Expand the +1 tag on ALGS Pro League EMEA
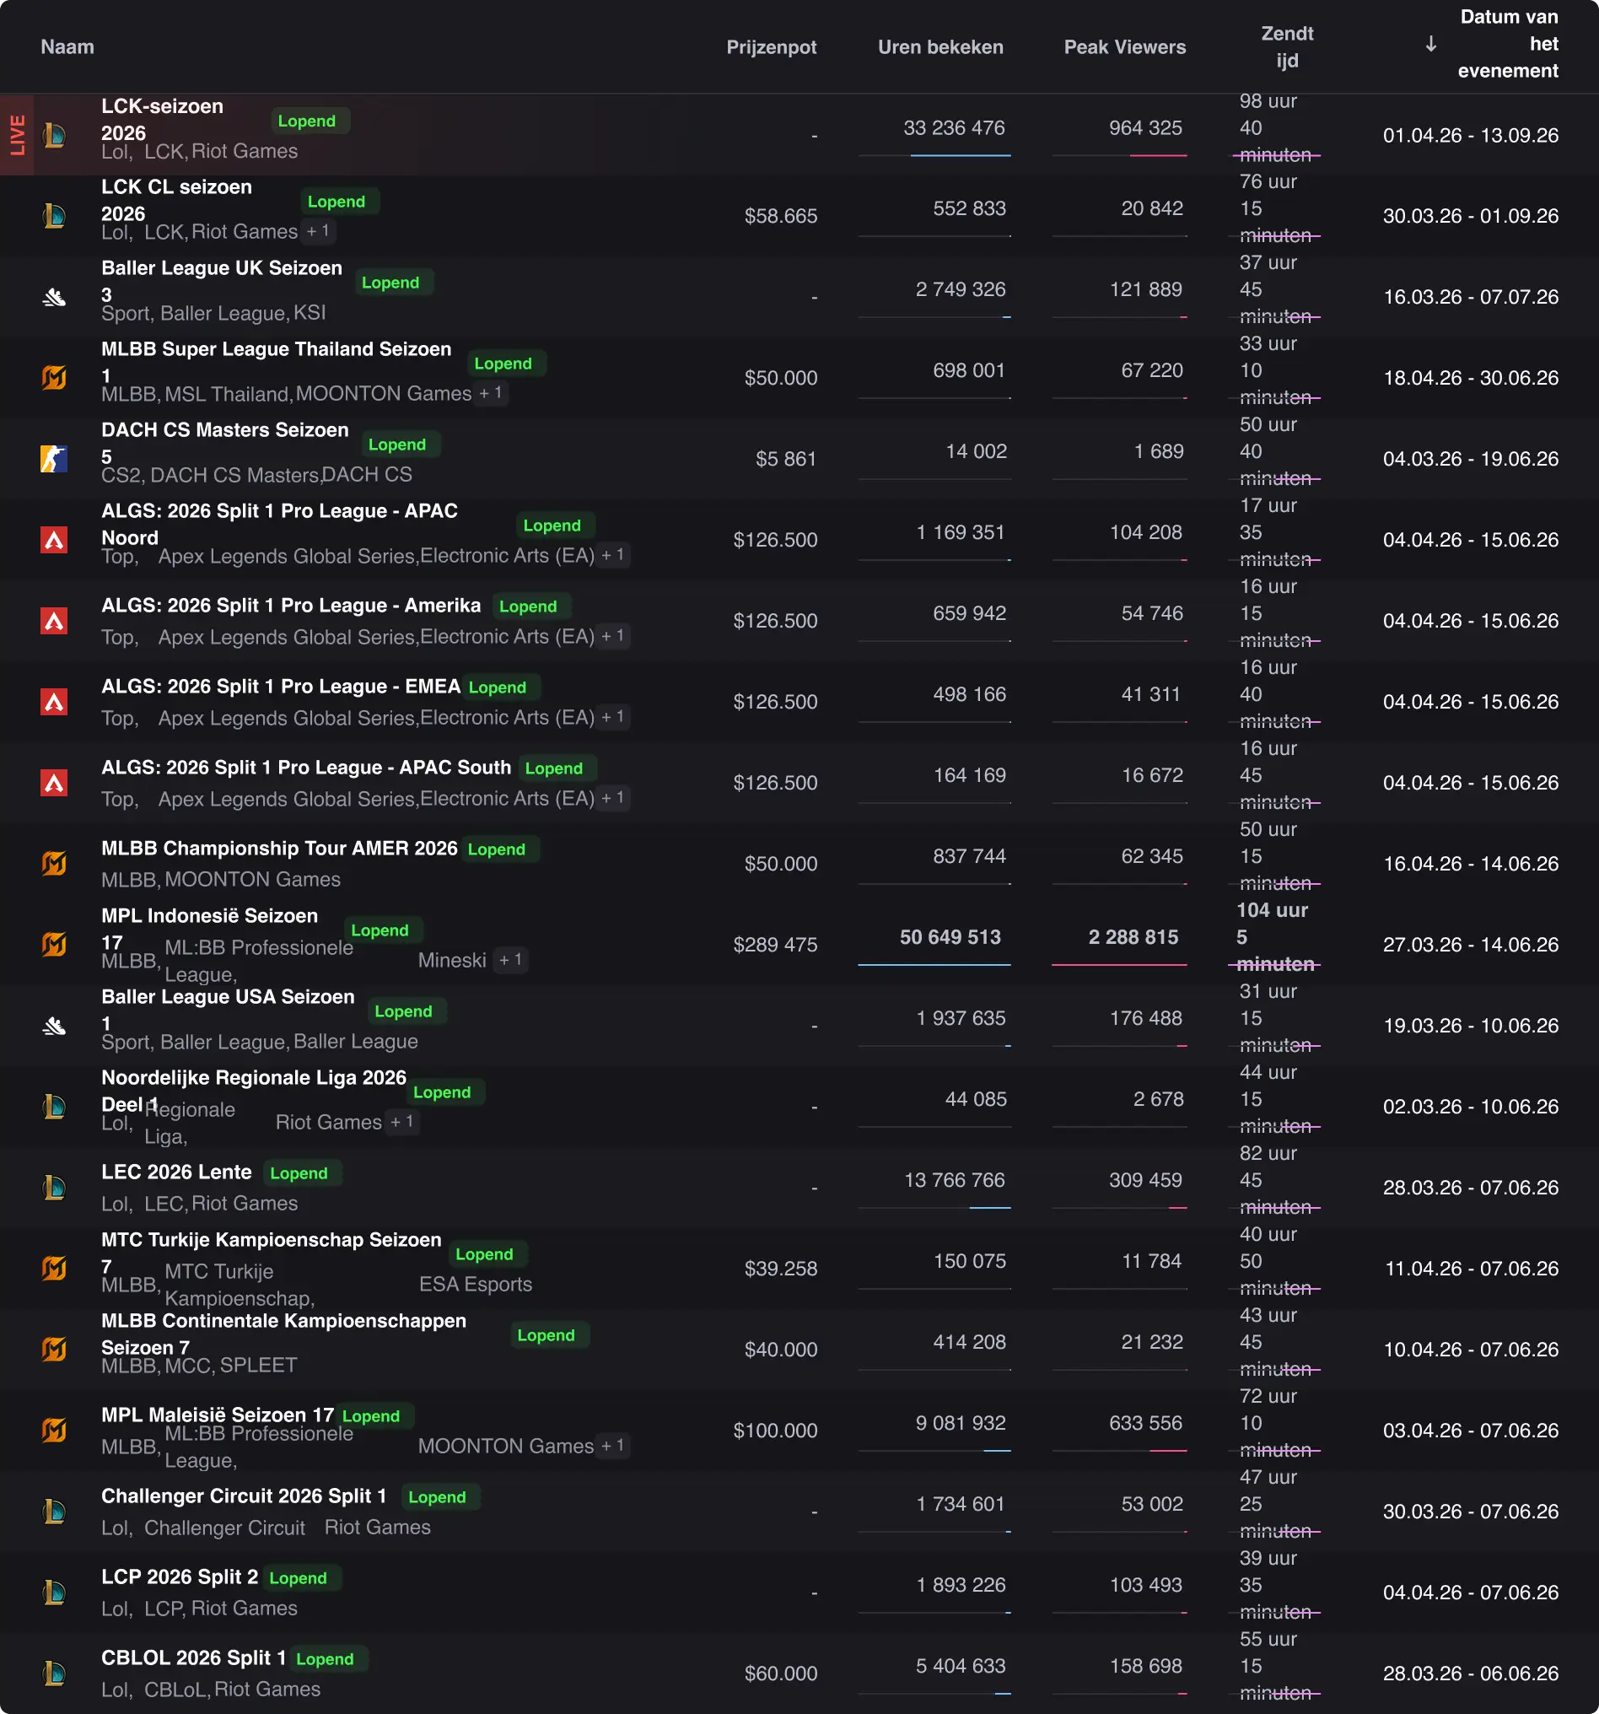 coord(613,717)
